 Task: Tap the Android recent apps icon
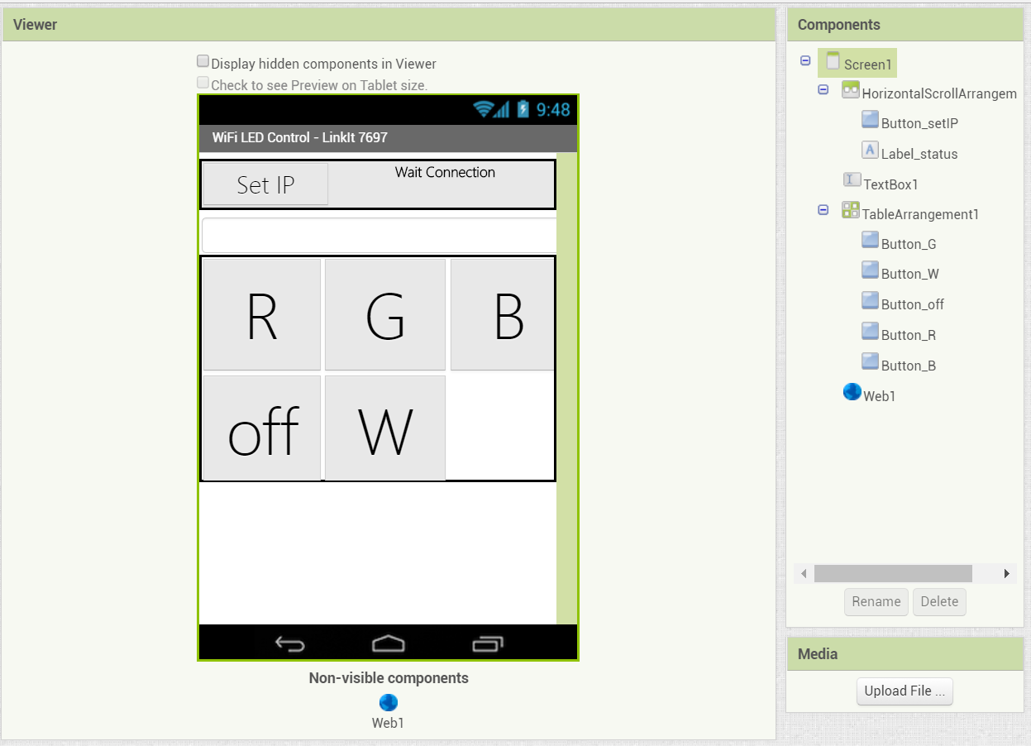[488, 643]
